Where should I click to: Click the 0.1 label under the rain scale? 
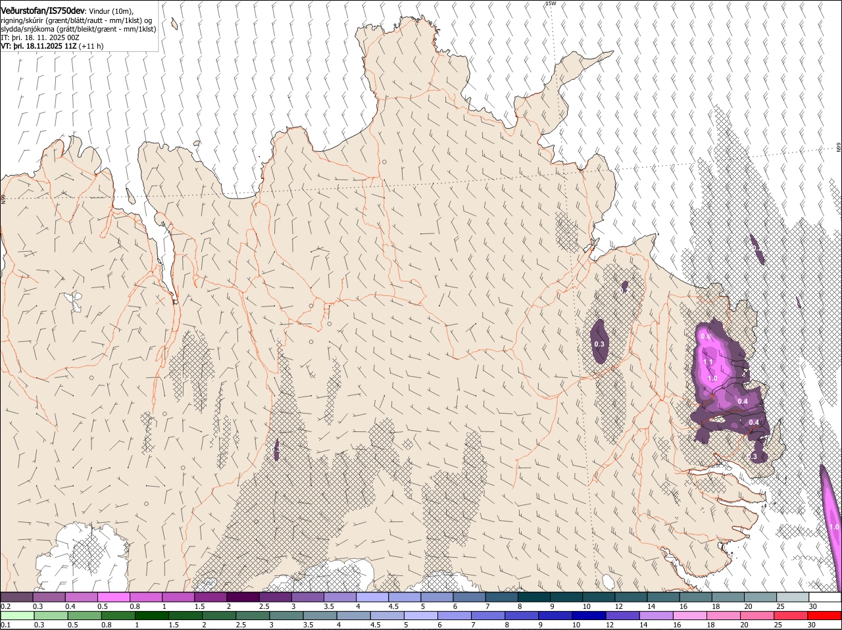[x=5, y=625]
